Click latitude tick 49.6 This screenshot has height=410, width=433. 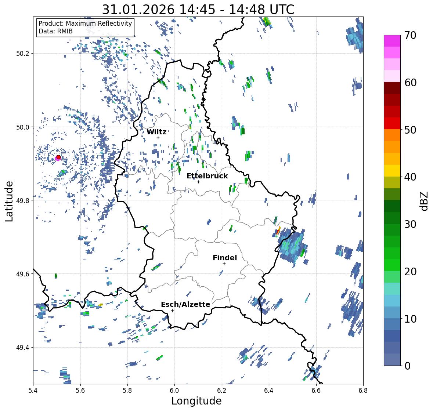point(23,274)
